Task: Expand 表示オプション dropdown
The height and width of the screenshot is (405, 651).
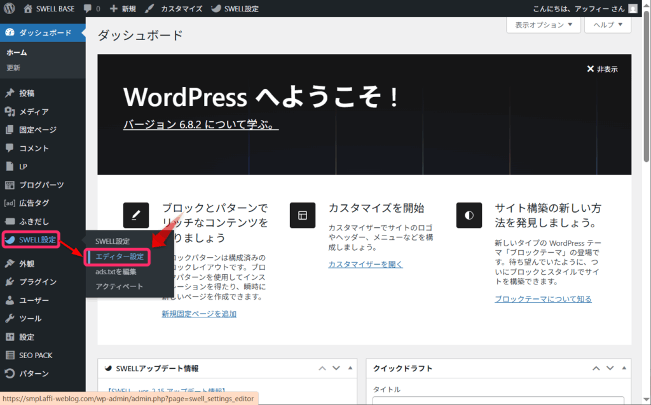Action: [544, 25]
